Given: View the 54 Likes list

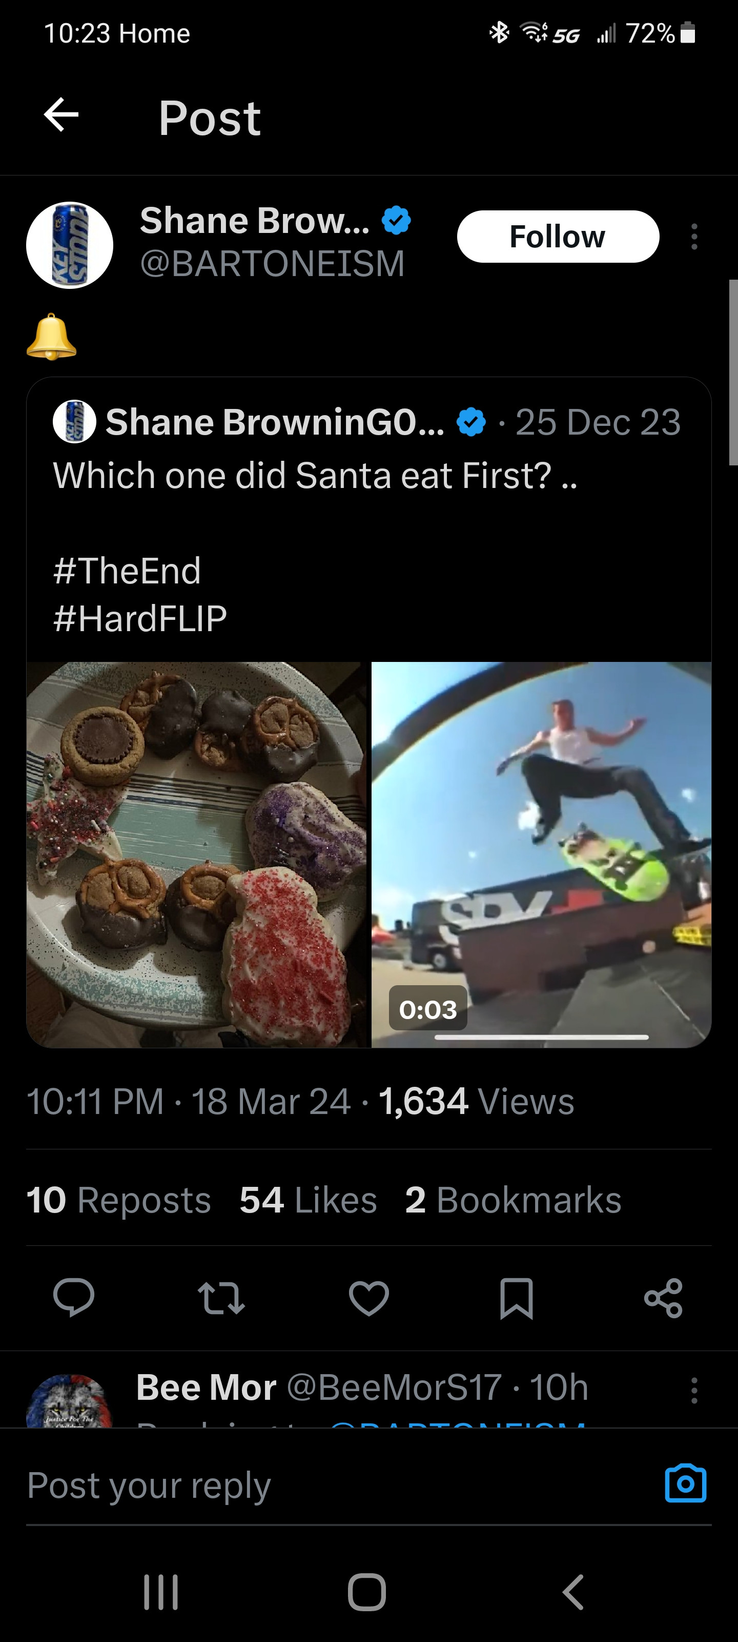Looking at the screenshot, I should coord(308,1200).
